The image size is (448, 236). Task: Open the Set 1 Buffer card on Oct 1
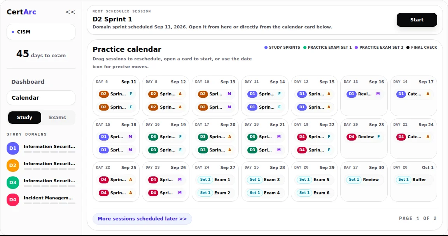point(413,180)
